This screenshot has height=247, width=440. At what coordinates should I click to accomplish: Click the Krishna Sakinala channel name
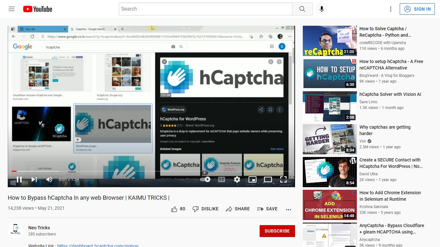(x=374, y=207)
